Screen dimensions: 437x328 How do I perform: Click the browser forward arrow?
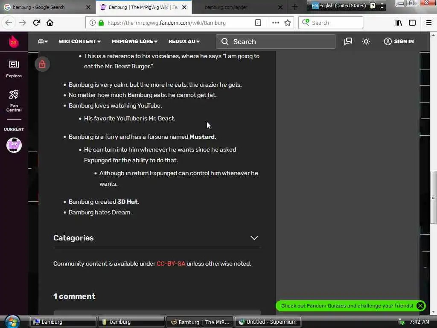(x=22, y=23)
